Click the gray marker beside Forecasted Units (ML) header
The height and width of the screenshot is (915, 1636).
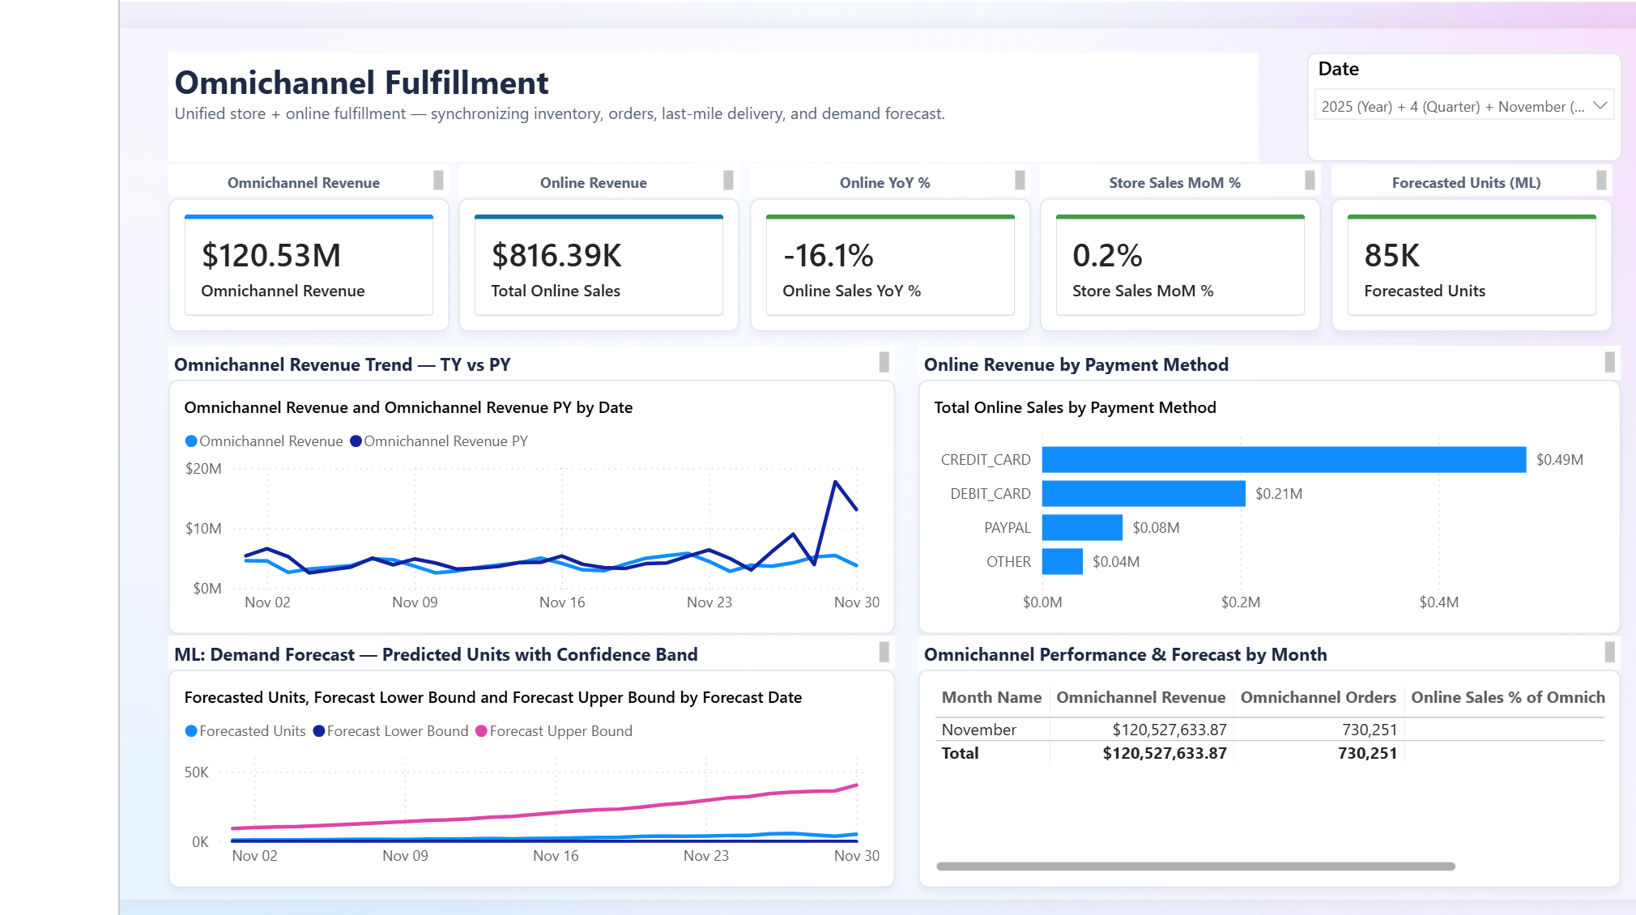[x=1601, y=180]
